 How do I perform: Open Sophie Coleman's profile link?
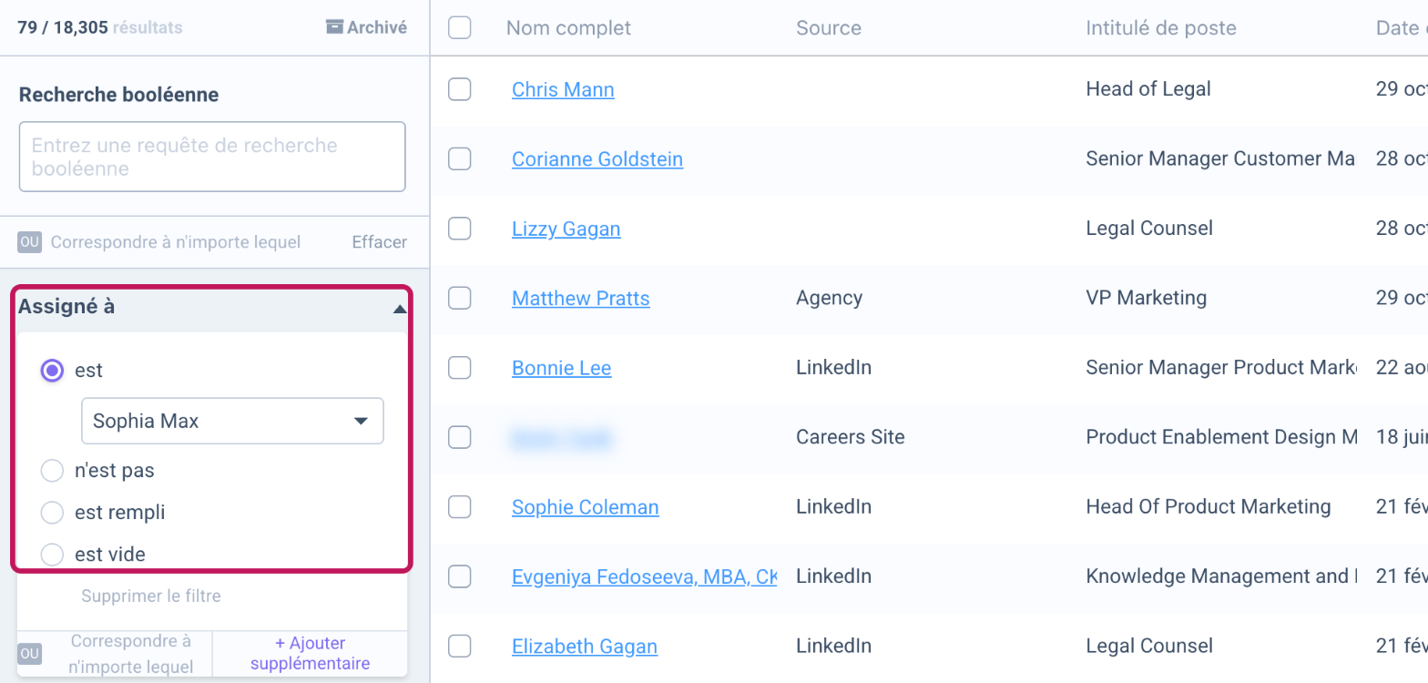click(x=586, y=507)
